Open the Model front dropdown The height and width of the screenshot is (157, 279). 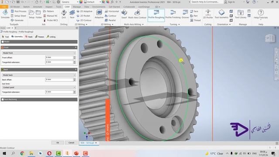click(39, 53)
